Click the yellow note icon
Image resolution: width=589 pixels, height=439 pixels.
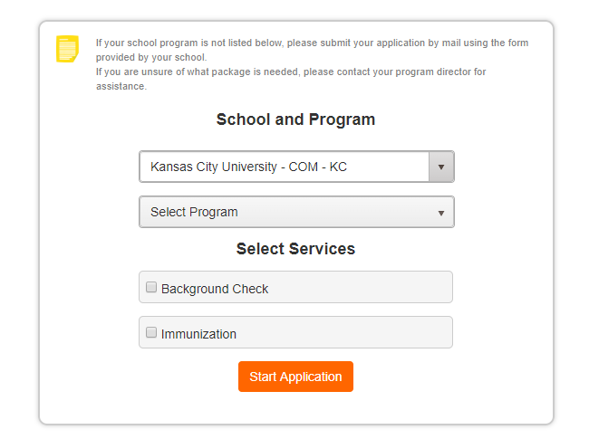[67, 49]
